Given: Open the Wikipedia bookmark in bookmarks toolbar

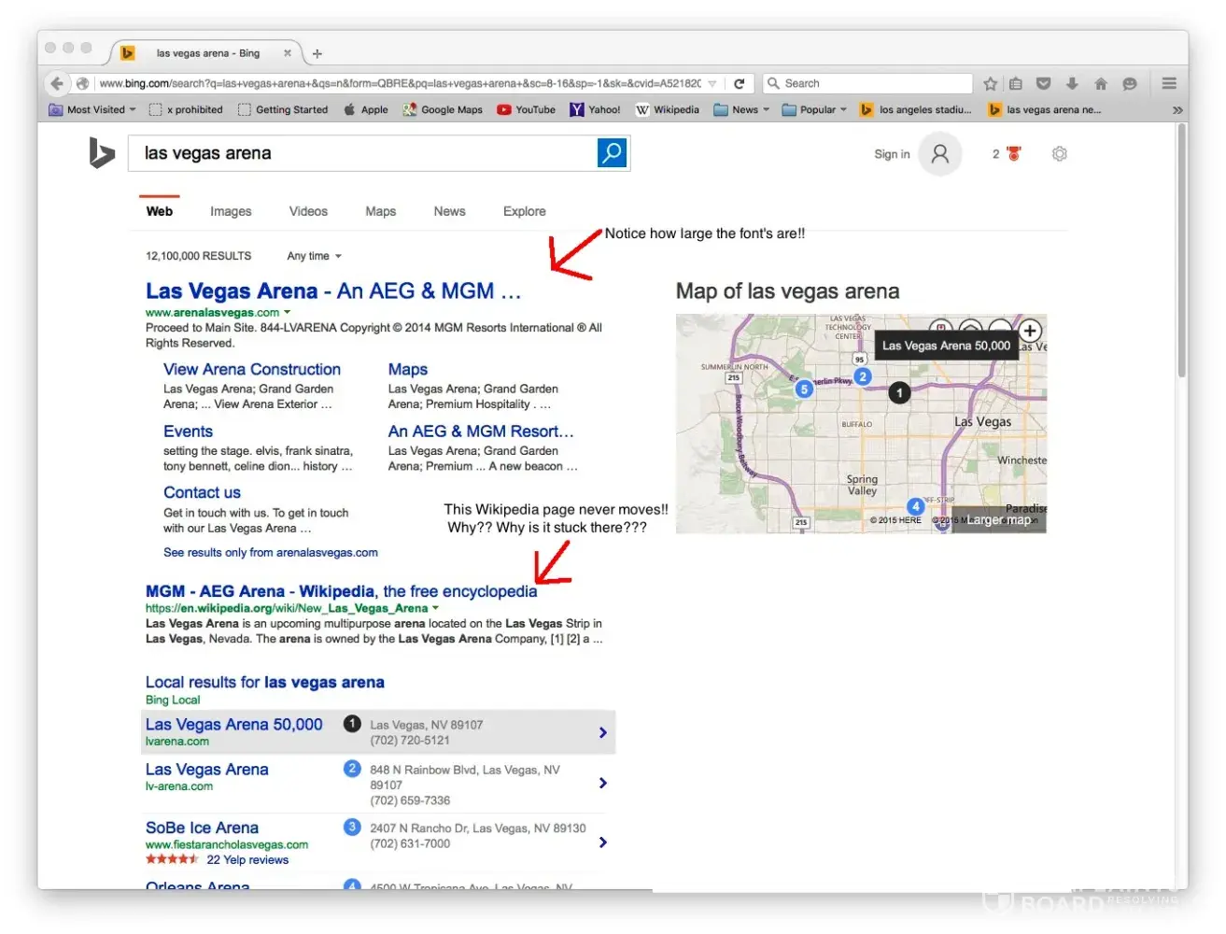Looking at the screenshot, I should click(668, 109).
